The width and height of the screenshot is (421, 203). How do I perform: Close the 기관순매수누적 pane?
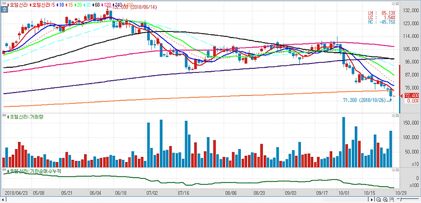click(396, 170)
